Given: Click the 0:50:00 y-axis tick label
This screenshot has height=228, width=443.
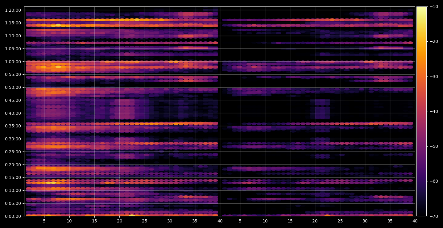Looking at the screenshot, I should pyautogui.click(x=13, y=87).
